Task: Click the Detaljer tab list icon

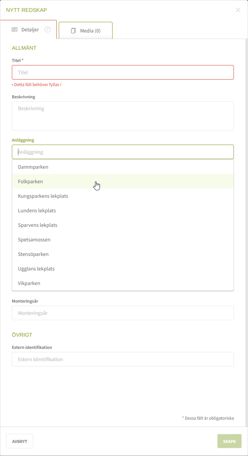Action: pyautogui.click(x=15, y=29)
